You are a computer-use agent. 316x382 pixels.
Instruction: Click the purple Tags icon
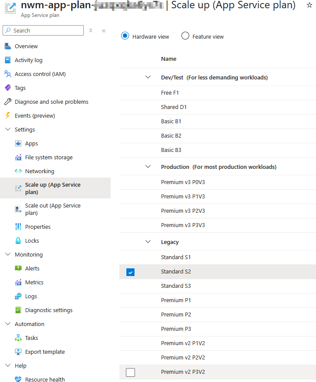pyautogui.click(x=8, y=88)
